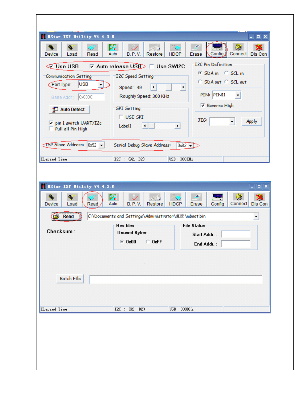Click the End Addr. field
The height and width of the screenshot is (399, 308).
[x=236, y=244]
